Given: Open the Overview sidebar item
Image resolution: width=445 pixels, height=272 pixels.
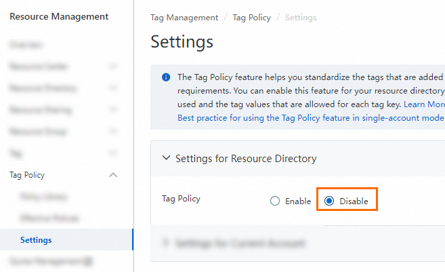Looking at the screenshot, I should 26,45.
